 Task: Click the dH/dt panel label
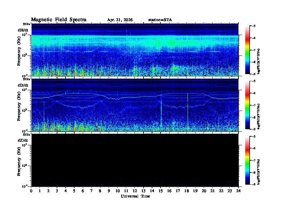click(23, 30)
